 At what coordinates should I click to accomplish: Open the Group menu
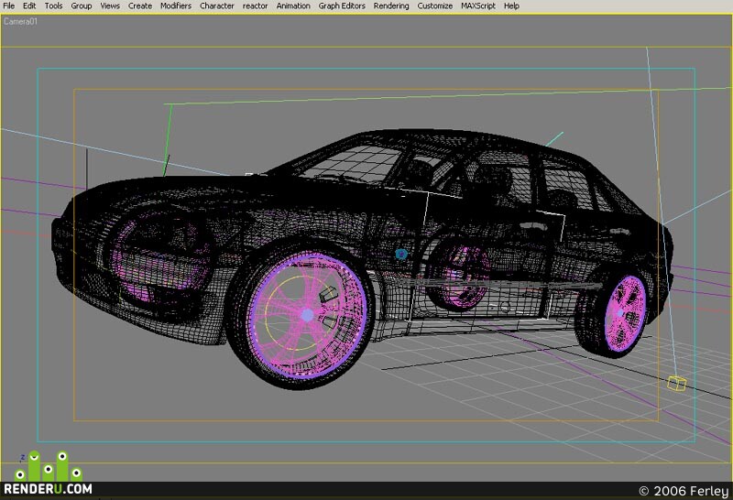pyautogui.click(x=82, y=5)
